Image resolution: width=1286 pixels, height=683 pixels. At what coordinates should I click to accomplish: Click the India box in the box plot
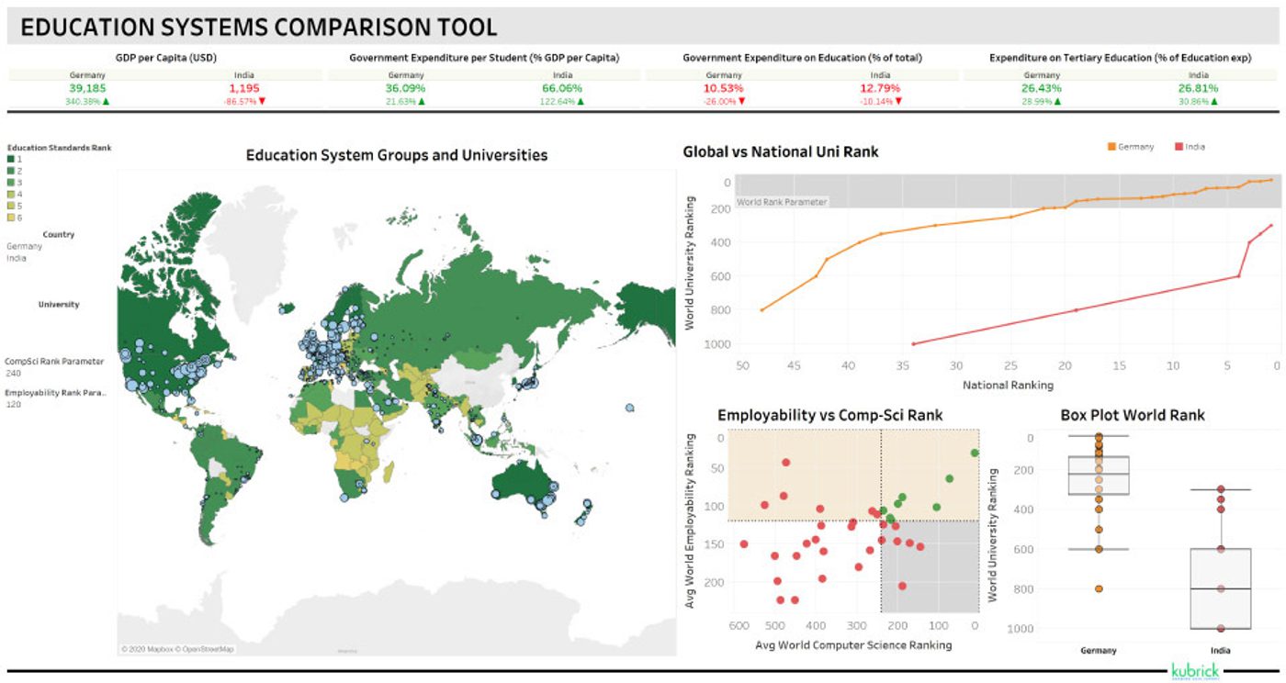(1220, 588)
